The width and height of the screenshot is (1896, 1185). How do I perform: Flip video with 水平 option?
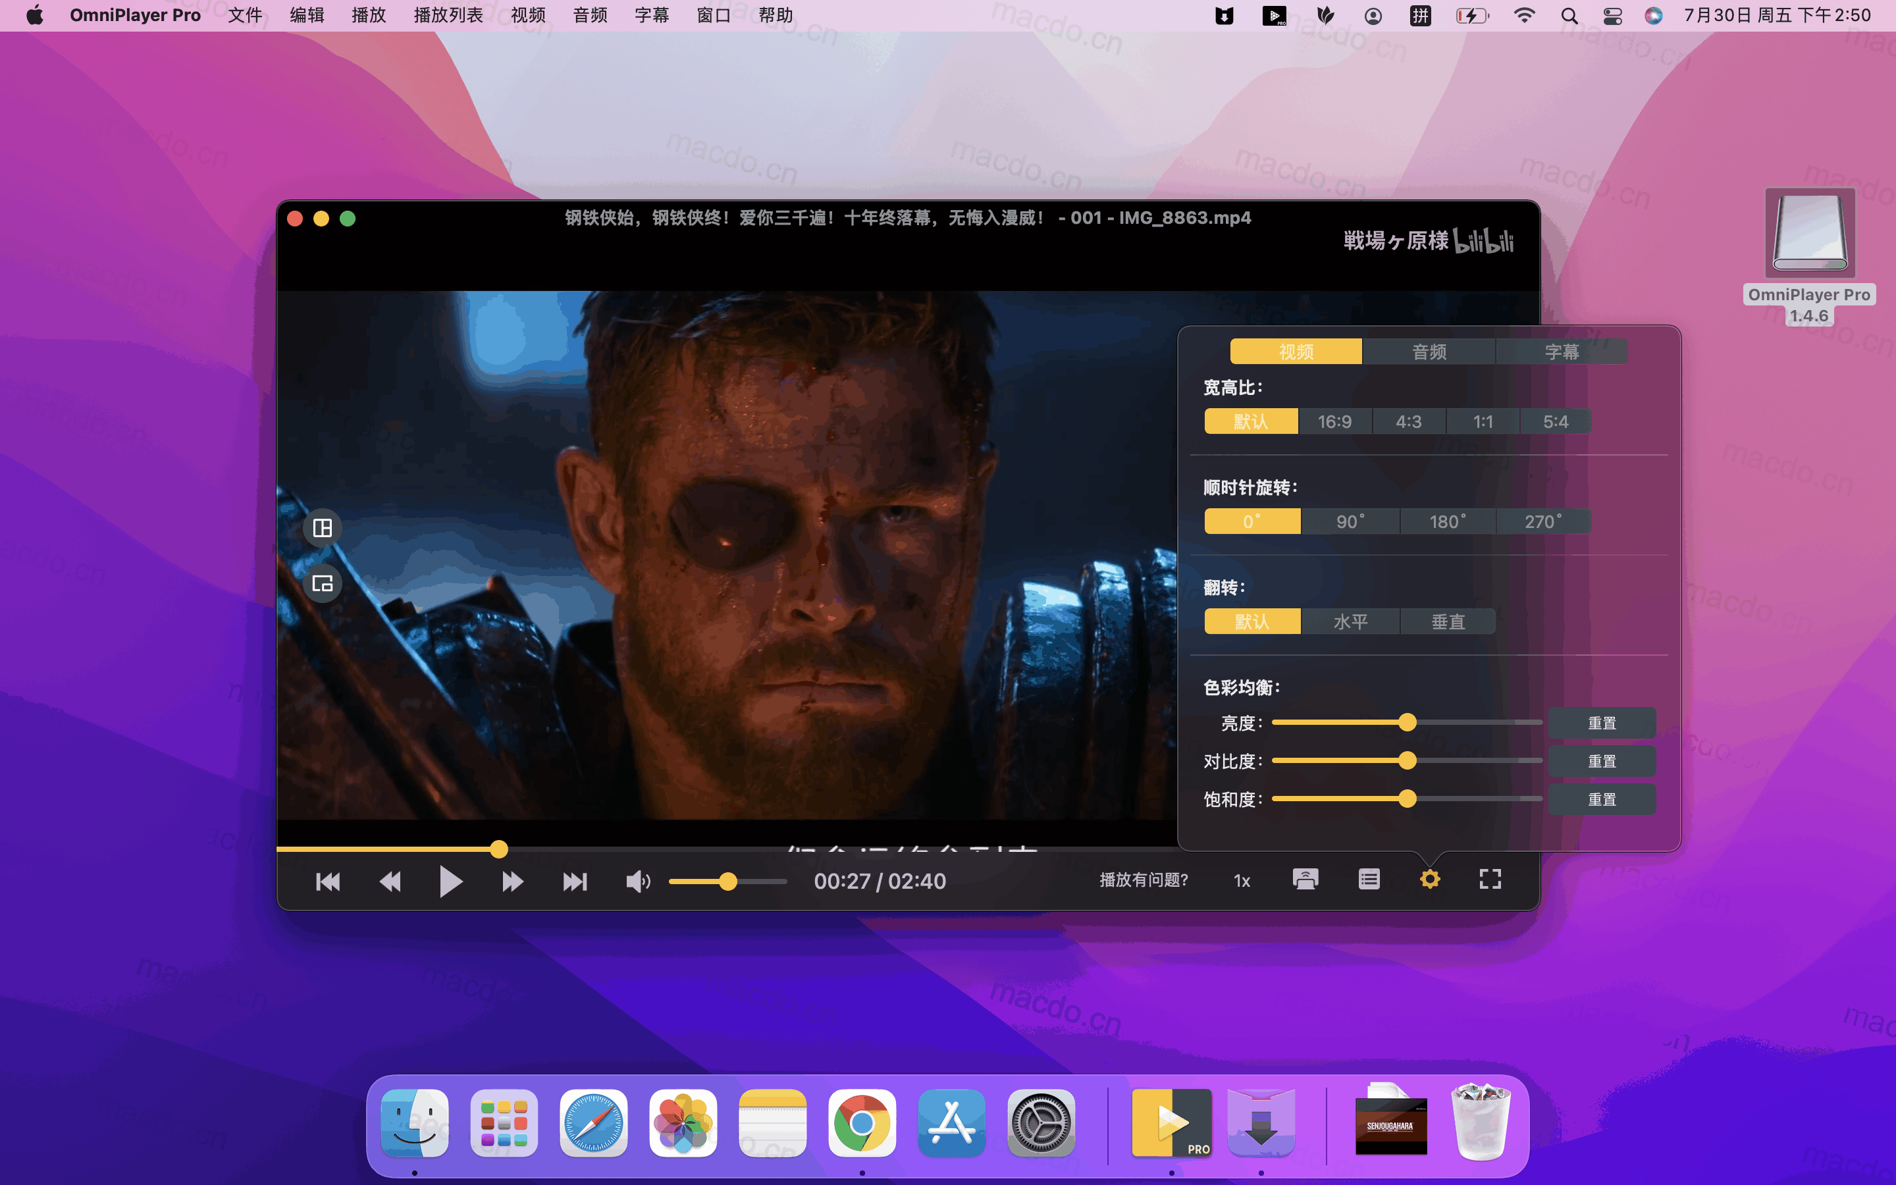(x=1351, y=621)
